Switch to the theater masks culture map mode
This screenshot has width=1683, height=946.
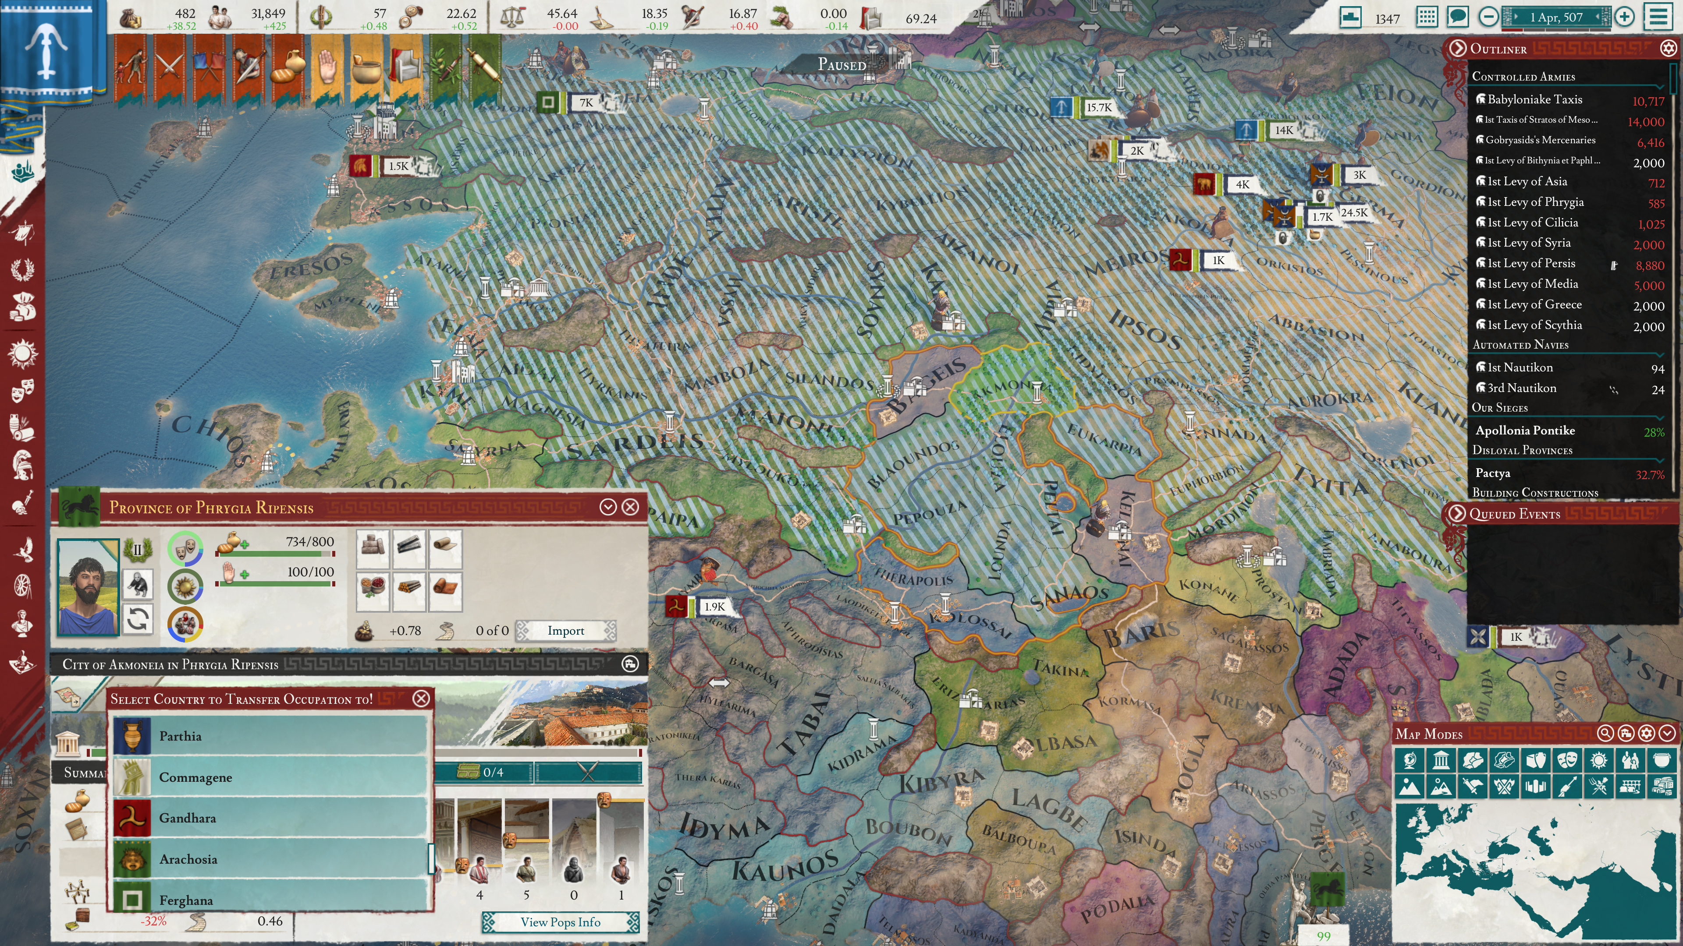point(1567,760)
